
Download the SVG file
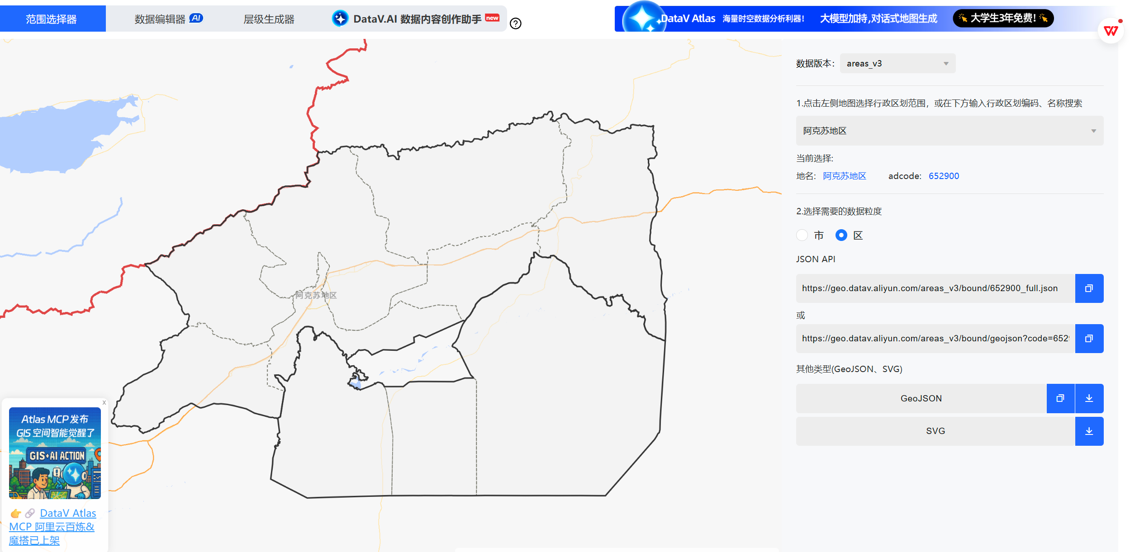[1089, 431]
